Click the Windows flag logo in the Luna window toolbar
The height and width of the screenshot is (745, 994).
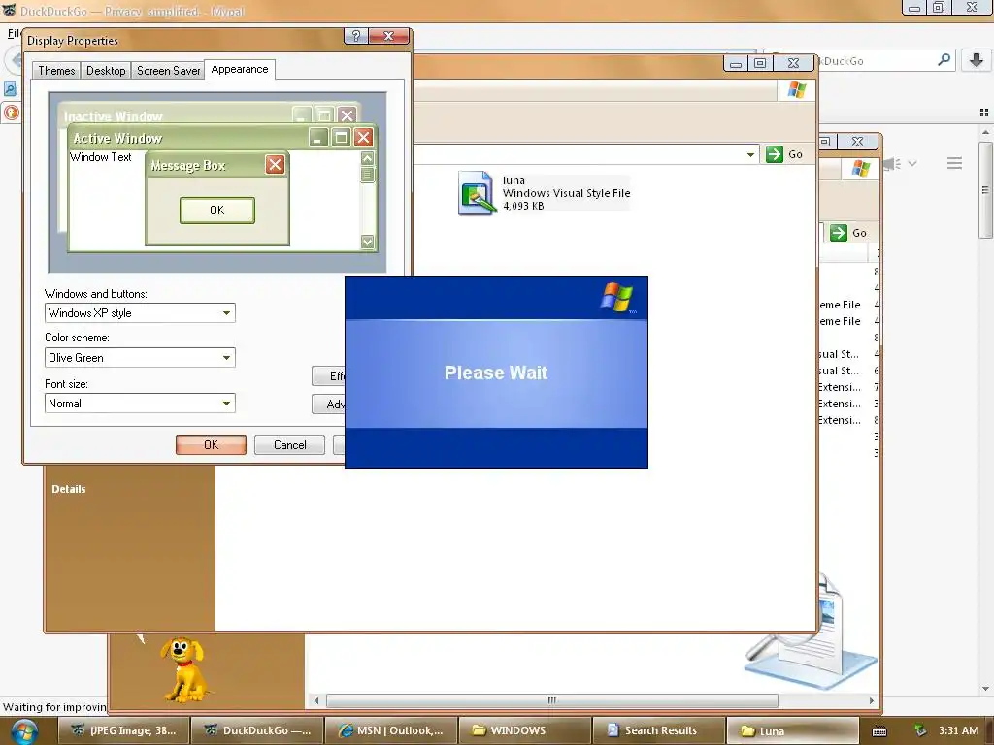coord(797,90)
